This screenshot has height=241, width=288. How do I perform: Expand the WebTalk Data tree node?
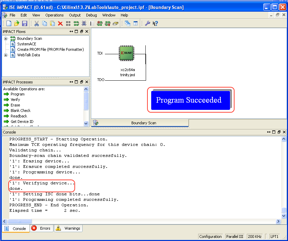click(x=6, y=55)
